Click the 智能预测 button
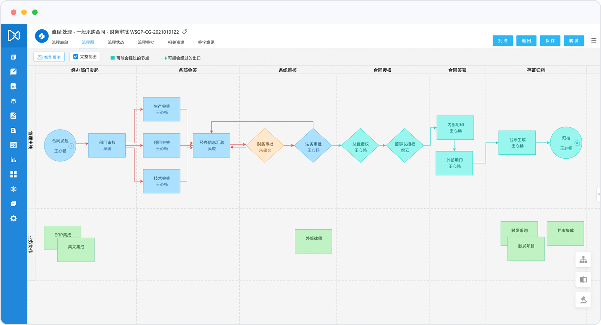Image resolution: width=601 pixels, height=325 pixels. click(x=49, y=57)
